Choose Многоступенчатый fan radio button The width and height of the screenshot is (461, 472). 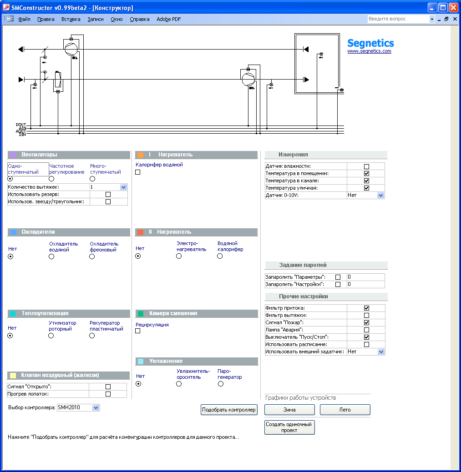(x=92, y=179)
